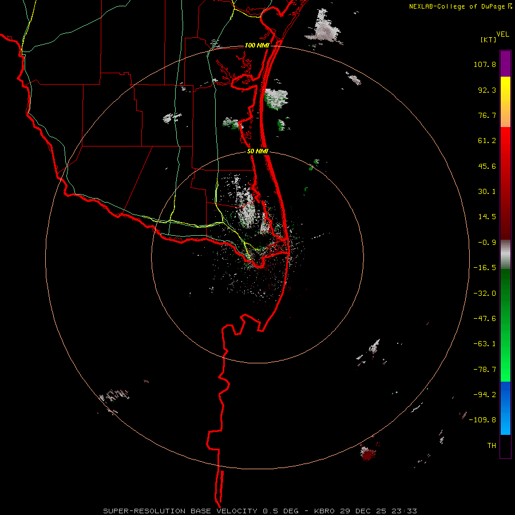This screenshot has height=515, width=515.
Task: Select the 107.8 scale value
Action: (x=485, y=64)
